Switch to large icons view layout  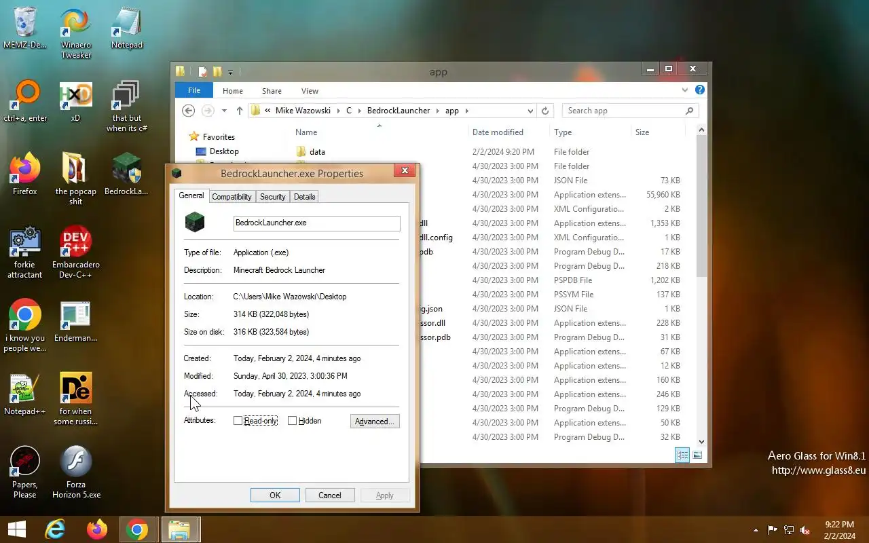697,455
